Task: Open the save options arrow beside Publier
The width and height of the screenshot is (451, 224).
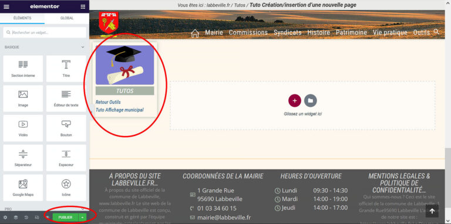Action: point(83,218)
